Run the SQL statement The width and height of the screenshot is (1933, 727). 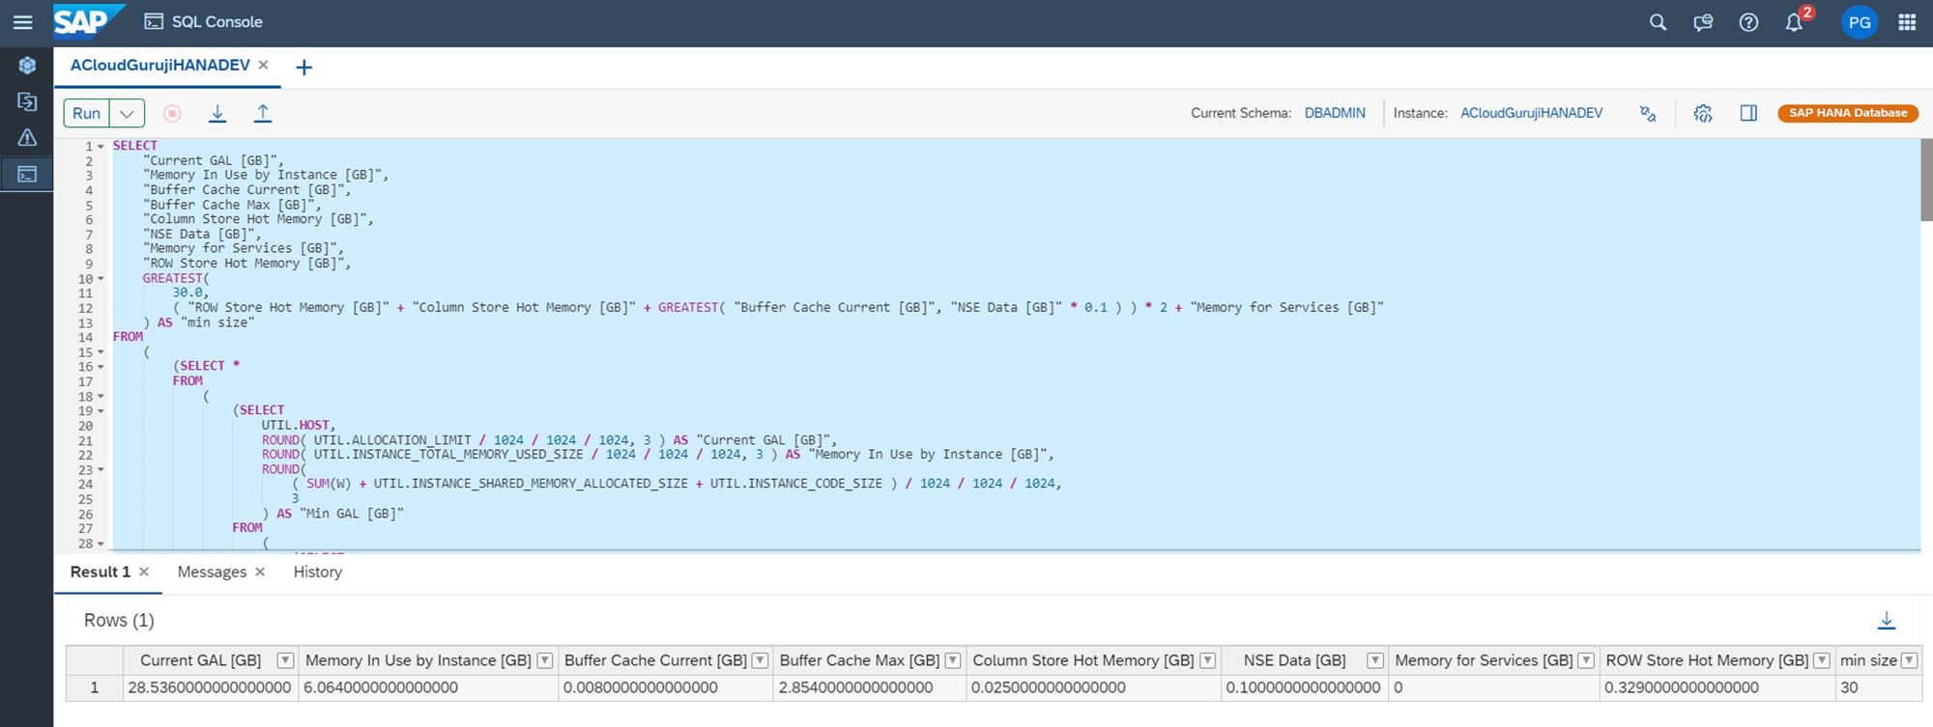(86, 113)
